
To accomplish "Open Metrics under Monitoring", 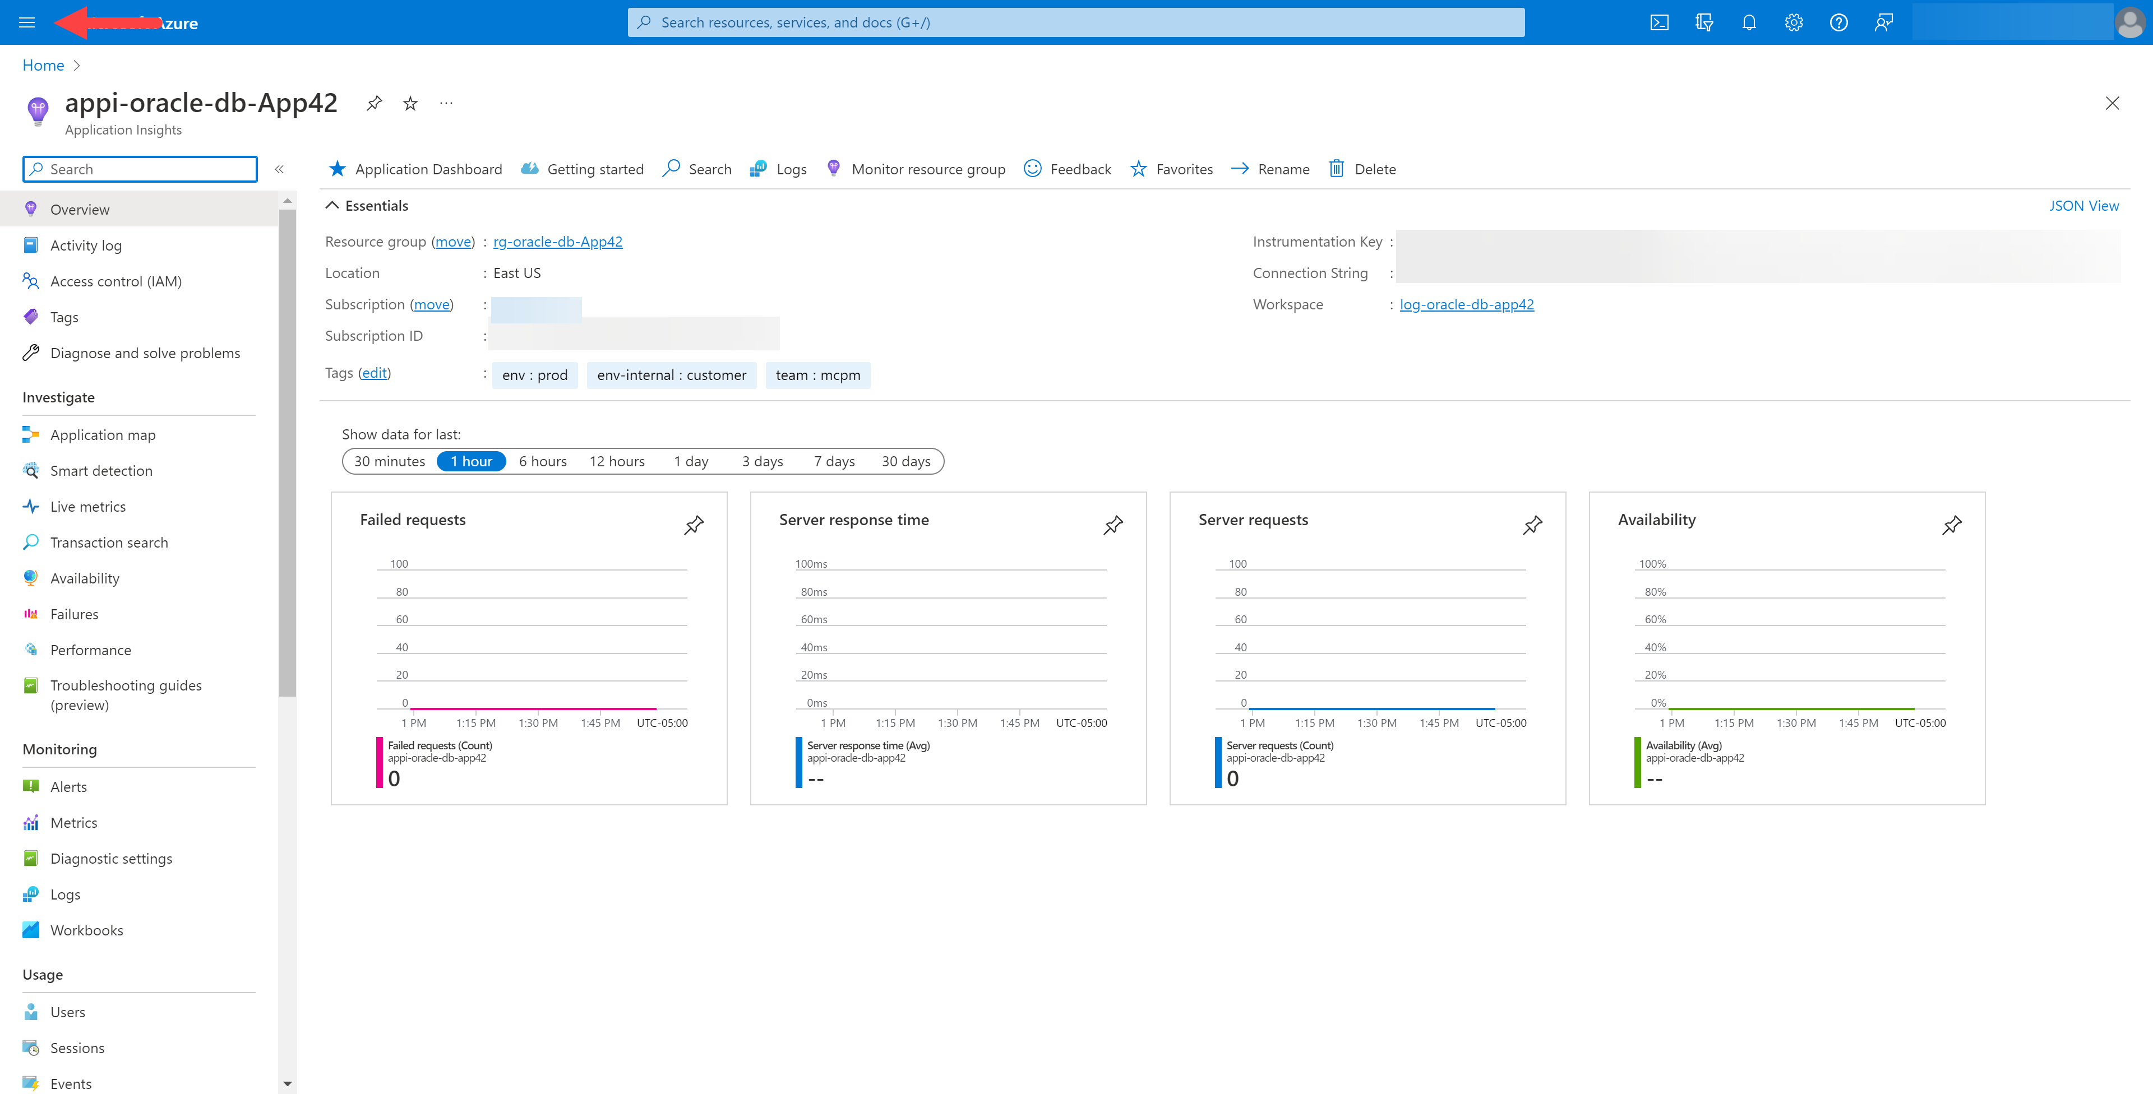I will point(138,822).
